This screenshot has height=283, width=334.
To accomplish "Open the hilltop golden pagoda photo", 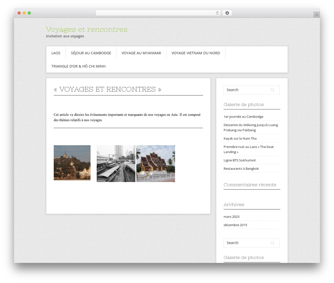I will [x=72, y=163].
